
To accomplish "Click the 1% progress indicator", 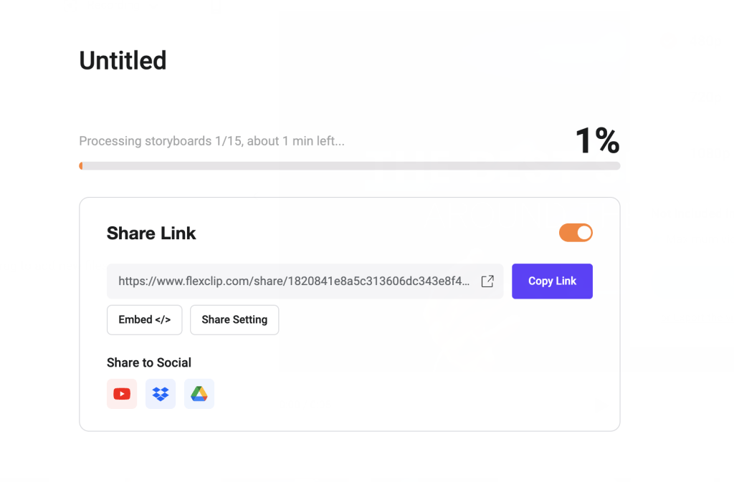I will click(x=597, y=140).
